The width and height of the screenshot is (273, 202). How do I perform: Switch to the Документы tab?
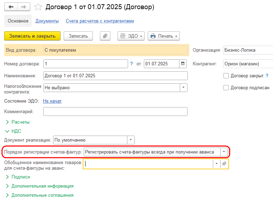tap(47, 21)
